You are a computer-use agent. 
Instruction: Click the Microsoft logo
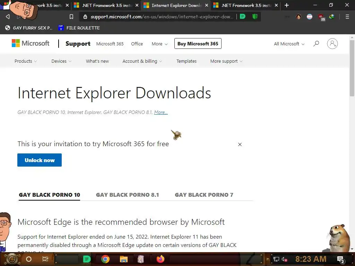(x=31, y=43)
